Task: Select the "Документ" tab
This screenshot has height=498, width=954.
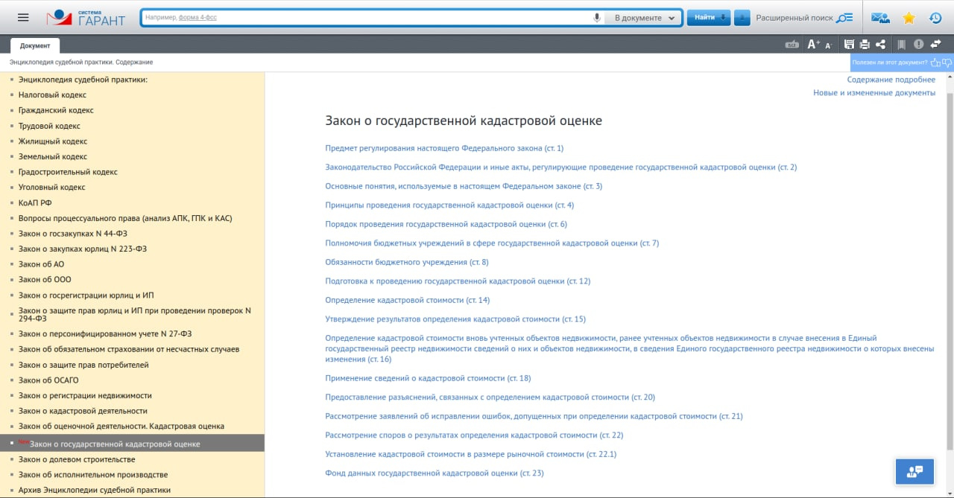Action: click(x=35, y=45)
